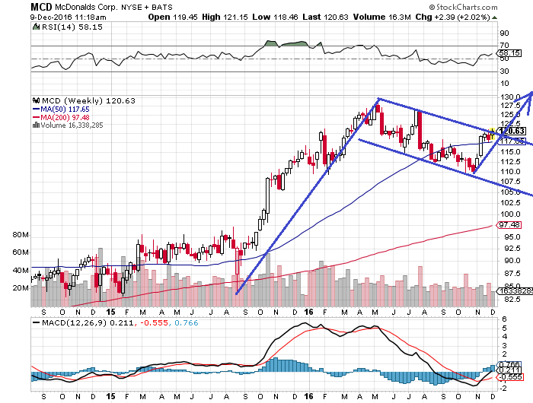Click the MCD ticker symbol title
Image resolution: width=533 pixels, height=403 pixels.
[41, 7]
